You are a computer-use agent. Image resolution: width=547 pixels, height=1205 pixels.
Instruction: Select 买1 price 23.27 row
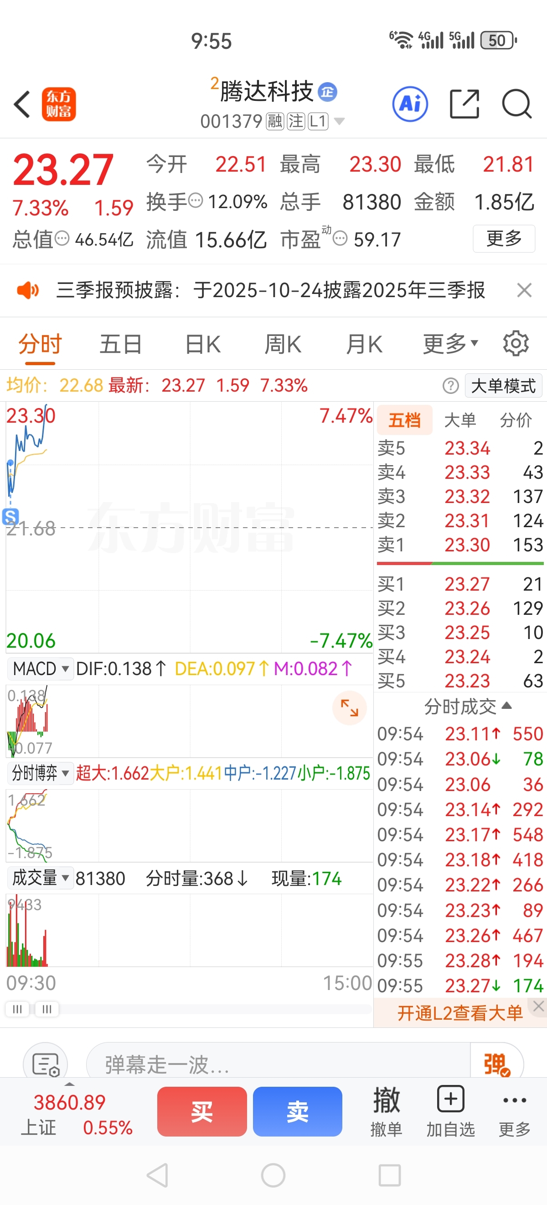tap(460, 584)
